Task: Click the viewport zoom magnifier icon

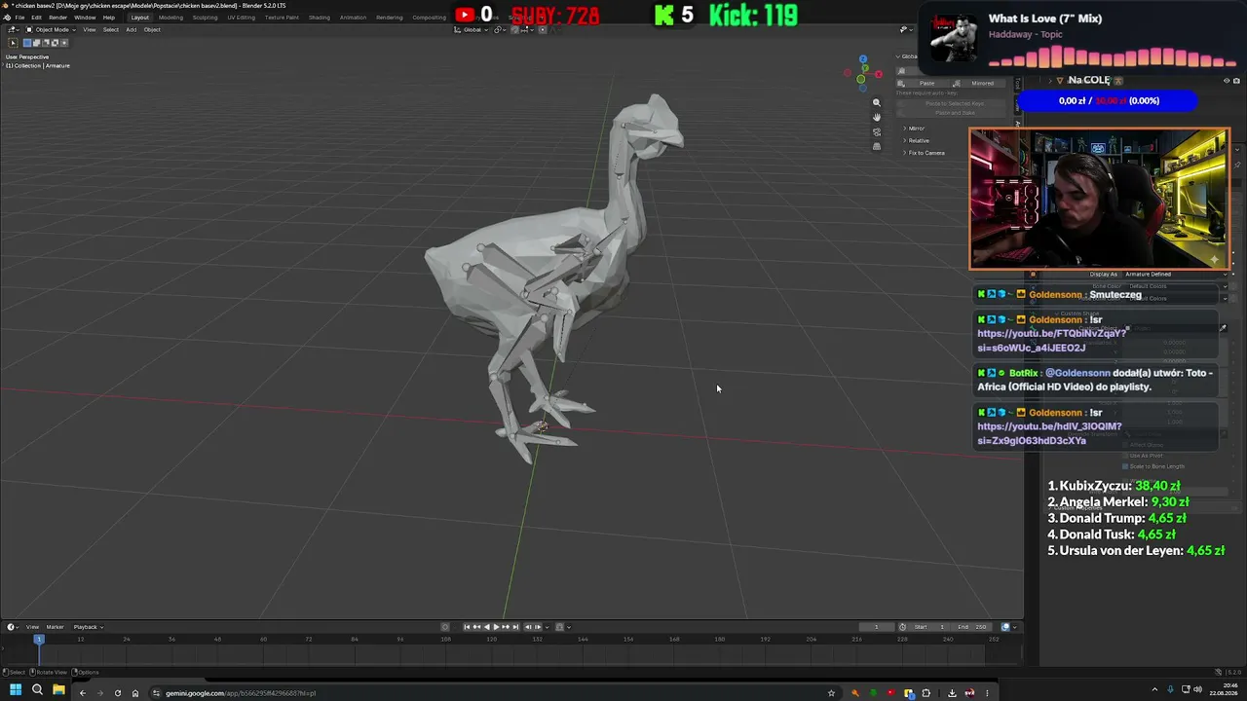Action: 877,102
